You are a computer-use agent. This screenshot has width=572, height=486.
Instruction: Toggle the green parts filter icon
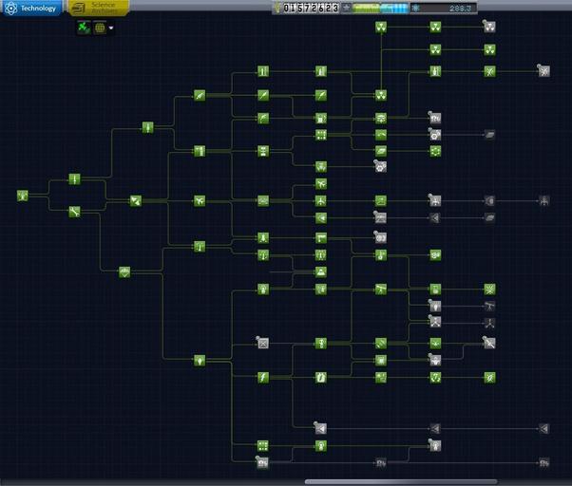pos(84,28)
